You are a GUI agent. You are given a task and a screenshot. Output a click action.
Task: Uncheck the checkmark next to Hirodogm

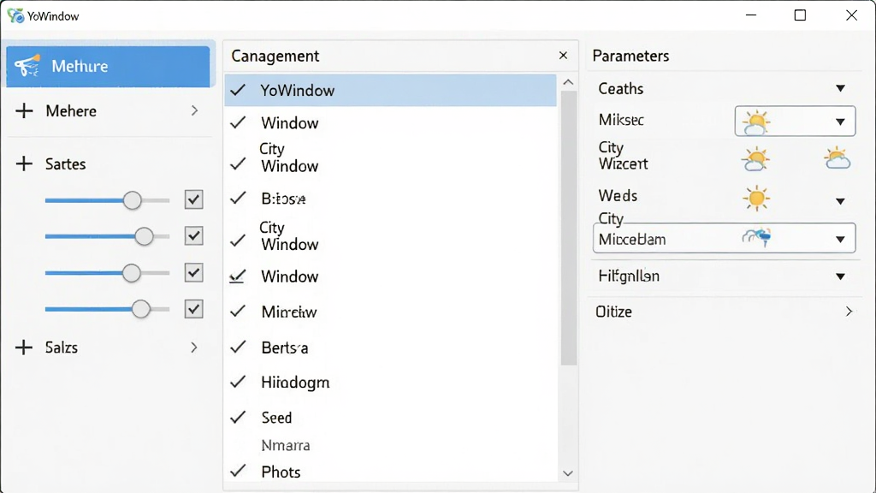coord(238,382)
